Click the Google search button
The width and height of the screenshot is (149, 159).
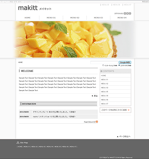pos(125,62)
